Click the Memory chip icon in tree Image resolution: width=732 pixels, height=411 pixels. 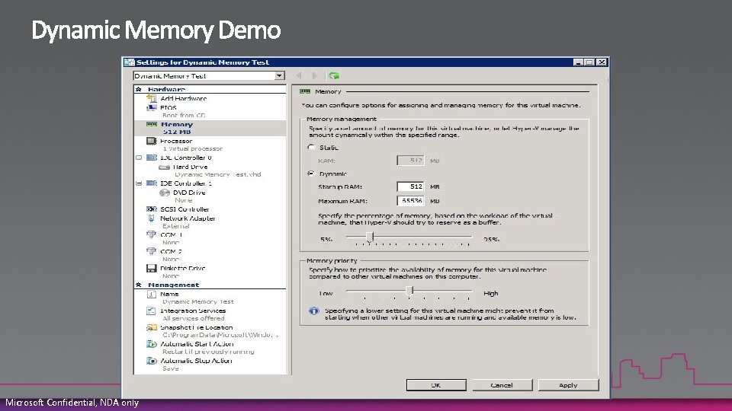click(x=151, y=124)
